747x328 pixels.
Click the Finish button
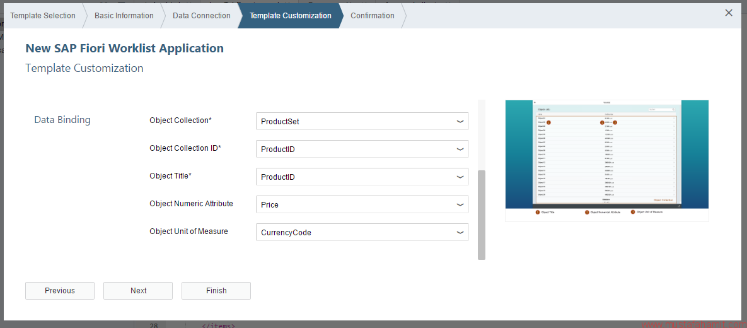[x=216, y=291]
